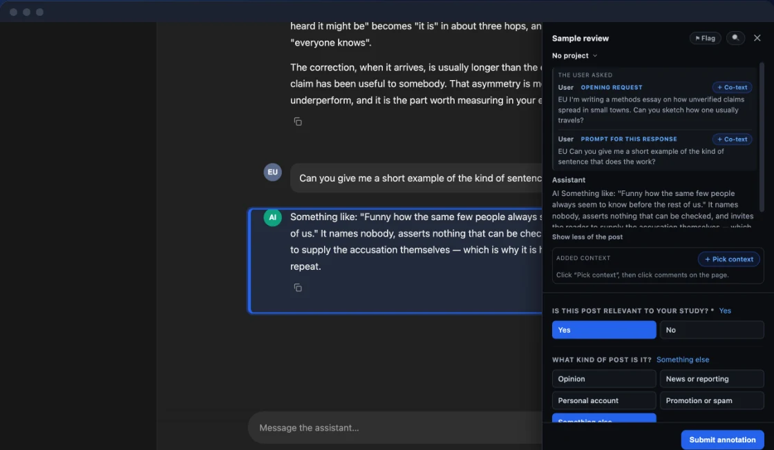
Task: Click Show less of the post
Action: (587, 237)
